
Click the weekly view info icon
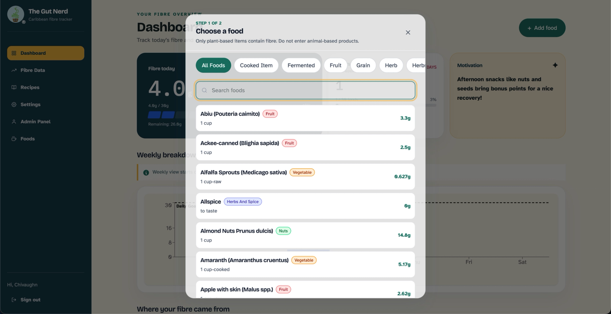click(146, 173)
